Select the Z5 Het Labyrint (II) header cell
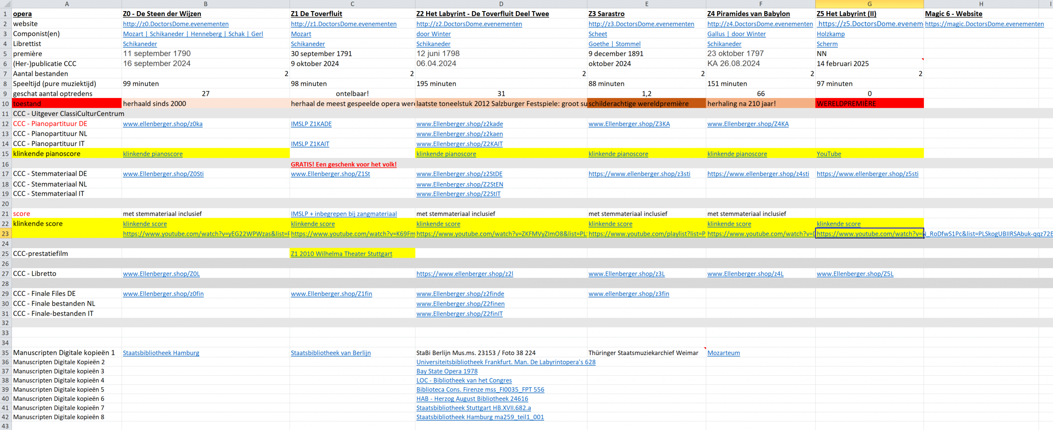 coord(869,14)
